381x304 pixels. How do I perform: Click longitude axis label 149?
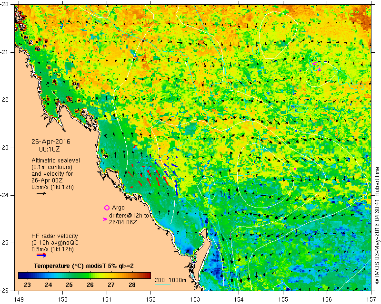(19, 299)
